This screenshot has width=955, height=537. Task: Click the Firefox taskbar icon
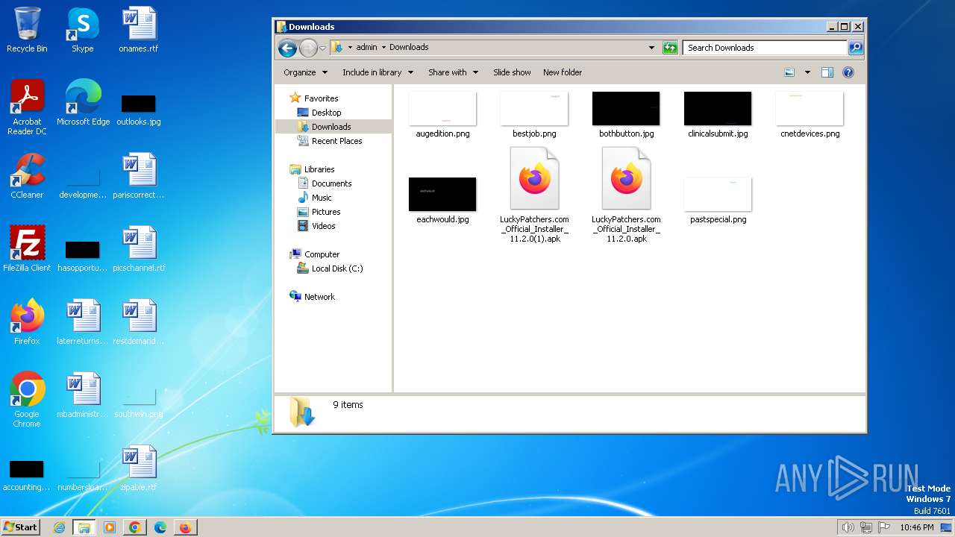tap(185, 527)
